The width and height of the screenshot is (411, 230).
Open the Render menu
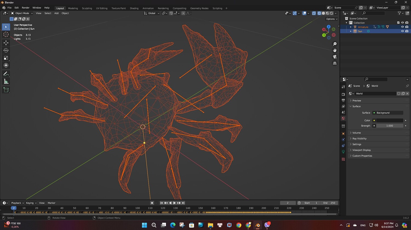pos(25,8)
